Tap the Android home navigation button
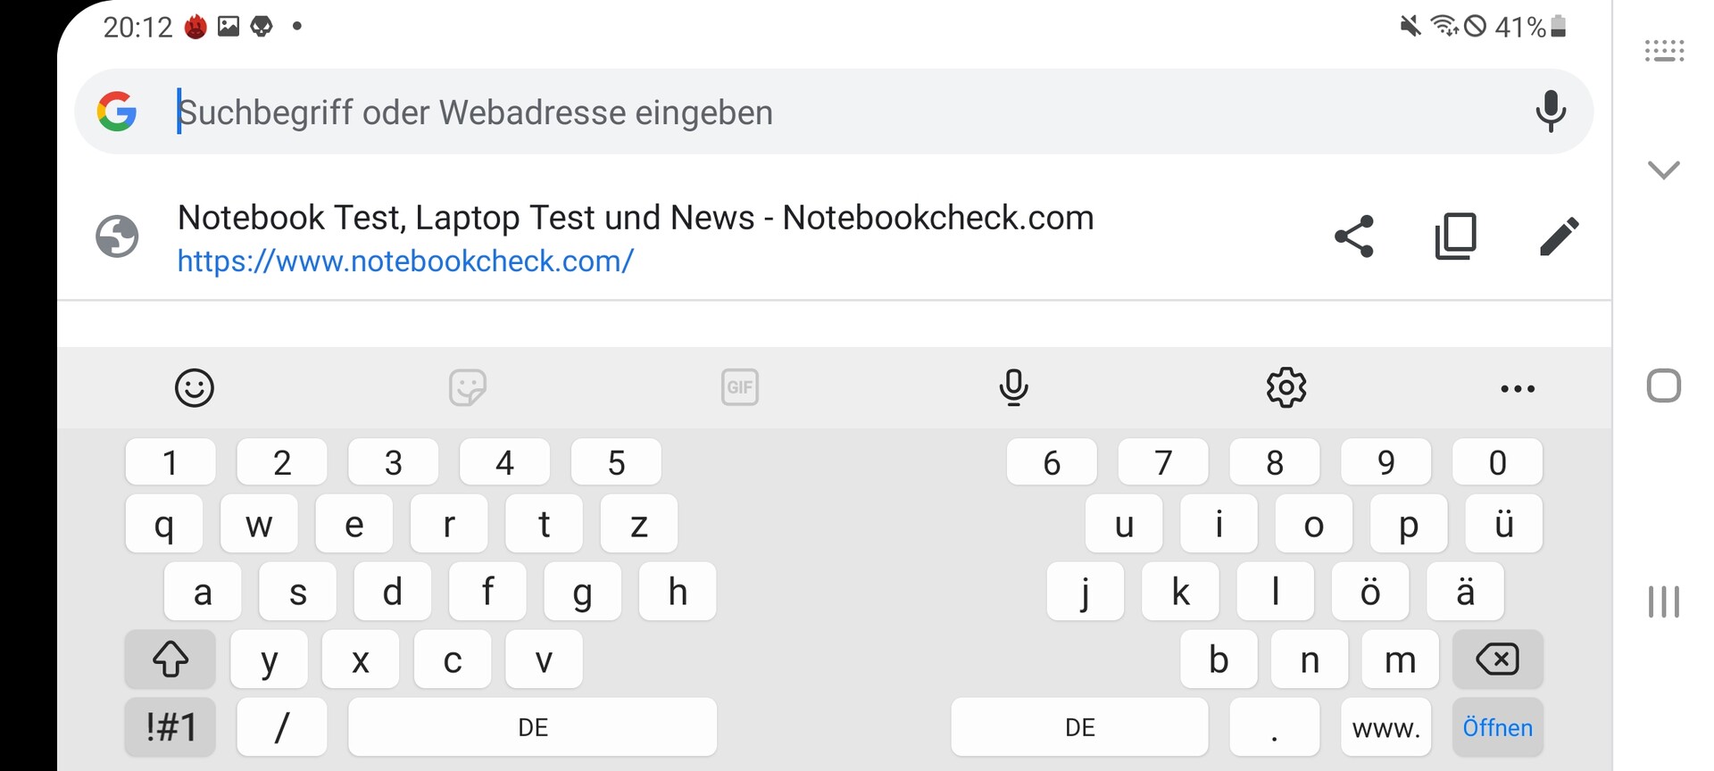This screenshot has height=771, width=1714. [1664, 386]
